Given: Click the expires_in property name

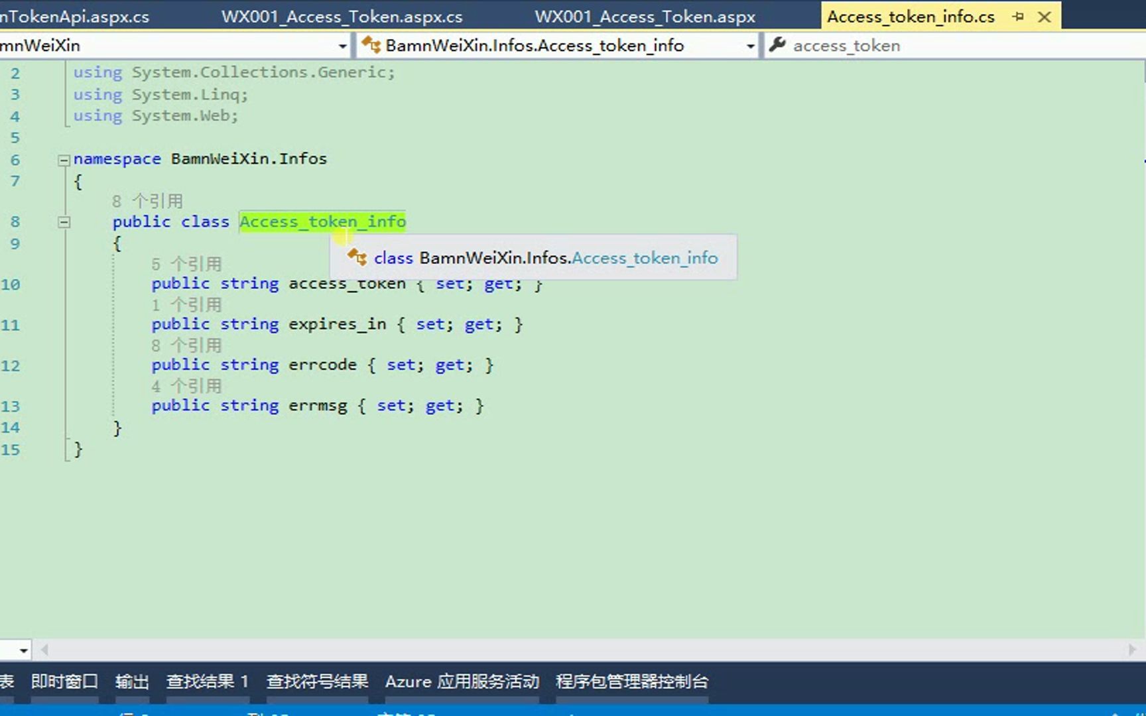Looking at the screenshot, I should tap(338, 324).
